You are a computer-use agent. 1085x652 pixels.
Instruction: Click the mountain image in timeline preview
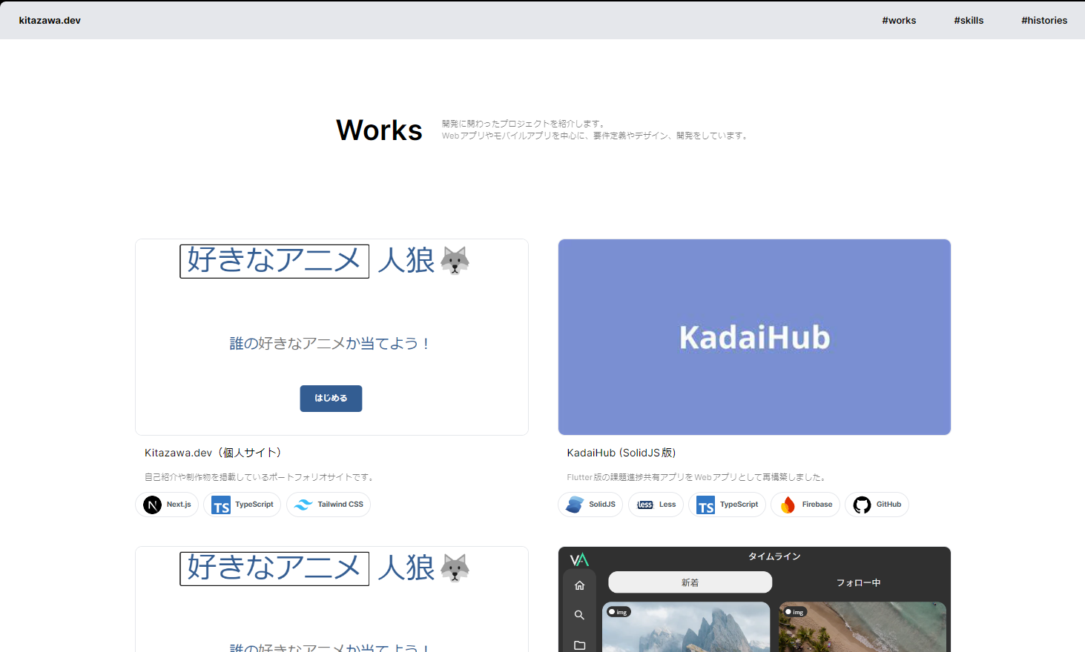tap(686, 627)
